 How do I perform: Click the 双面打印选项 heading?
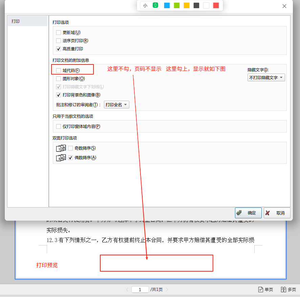tap(65, 138)
